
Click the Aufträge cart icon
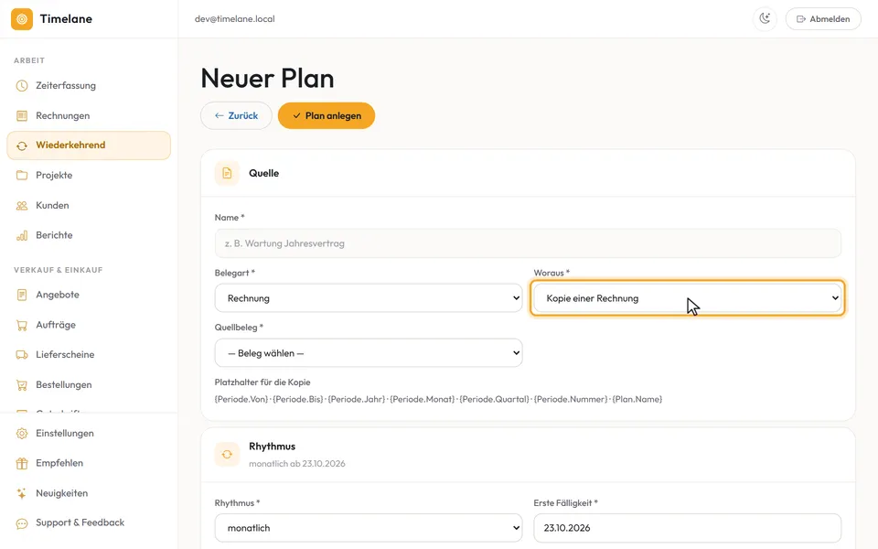pyautogui.click(x=22, y=325)
